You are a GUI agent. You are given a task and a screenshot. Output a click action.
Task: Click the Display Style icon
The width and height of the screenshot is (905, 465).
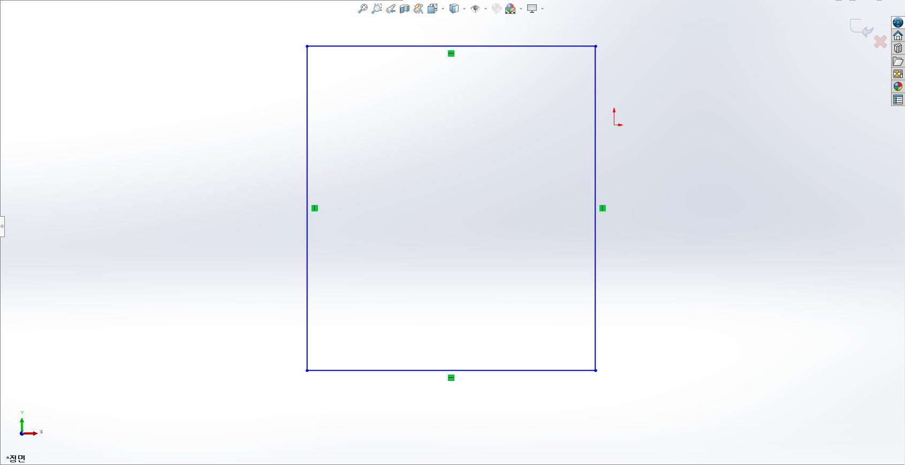coord(454,9)
